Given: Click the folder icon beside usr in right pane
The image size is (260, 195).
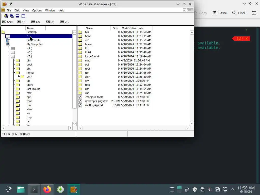Looking at the screenshot, I should [80, 89].
